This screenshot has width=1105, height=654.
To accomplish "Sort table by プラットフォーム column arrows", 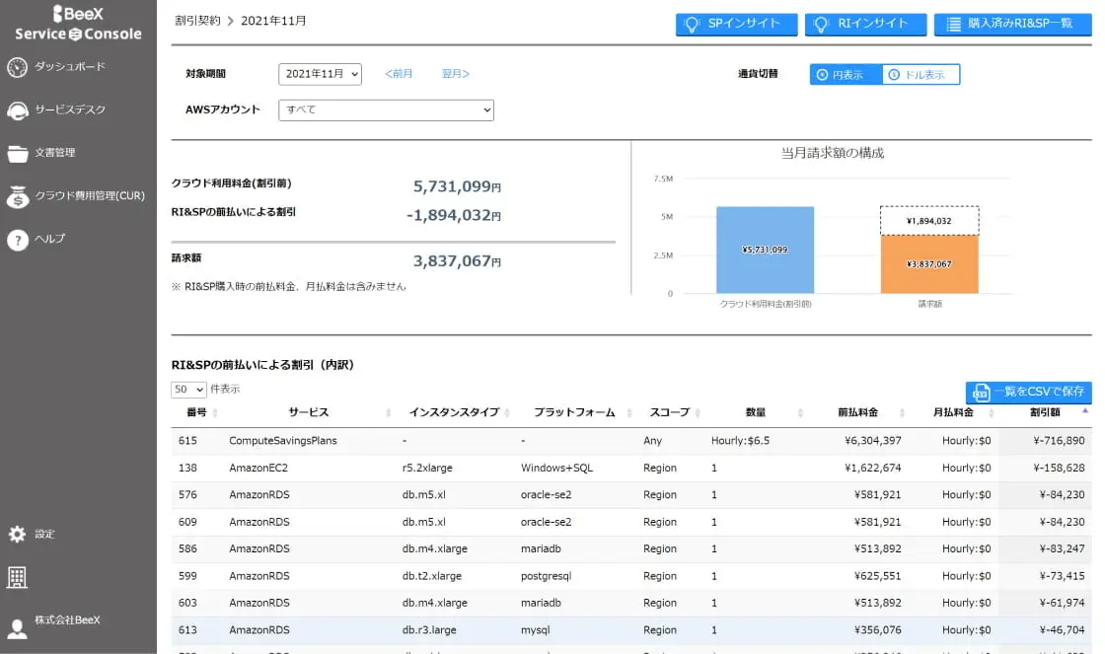I will pos(629,413).
